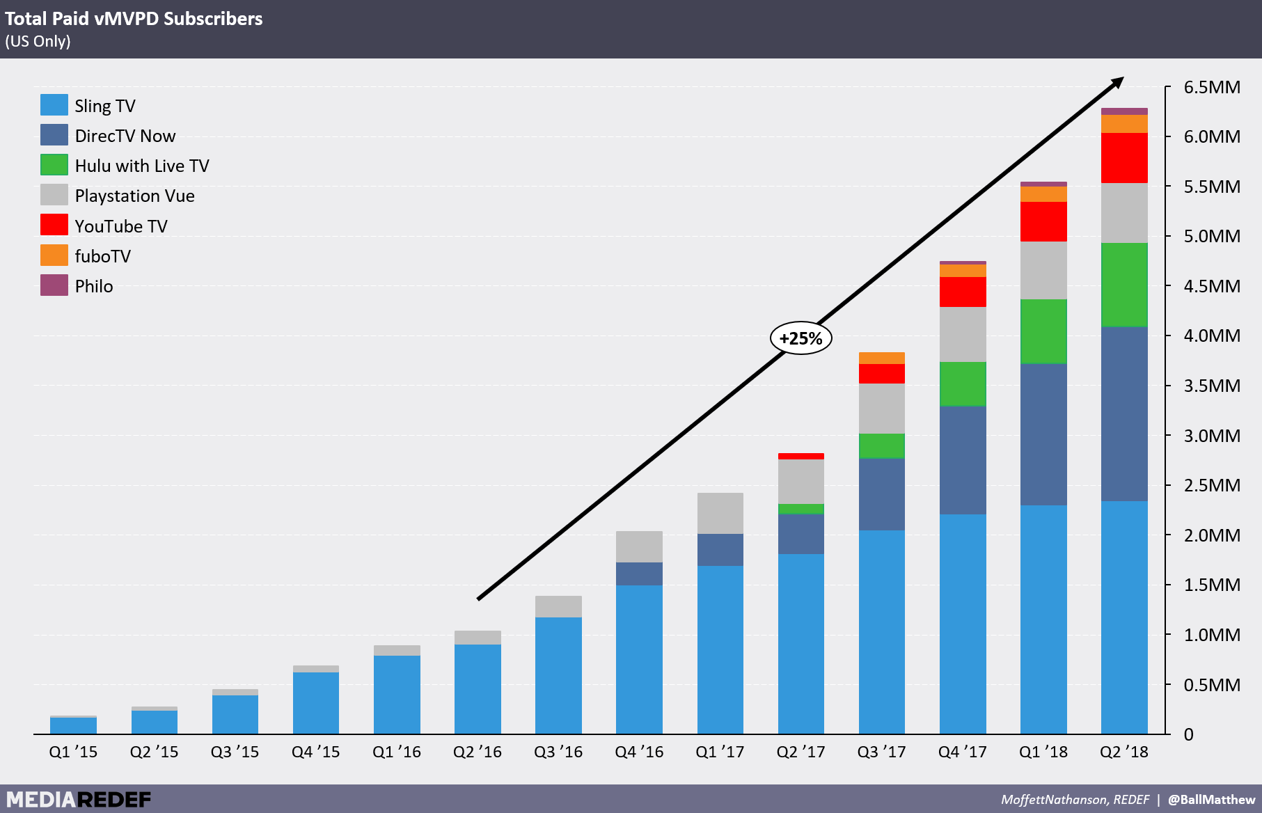Click the Sling TV segment of Q1 '16 bar
This screenshot has width=1262, height=813.
[397, 695]
